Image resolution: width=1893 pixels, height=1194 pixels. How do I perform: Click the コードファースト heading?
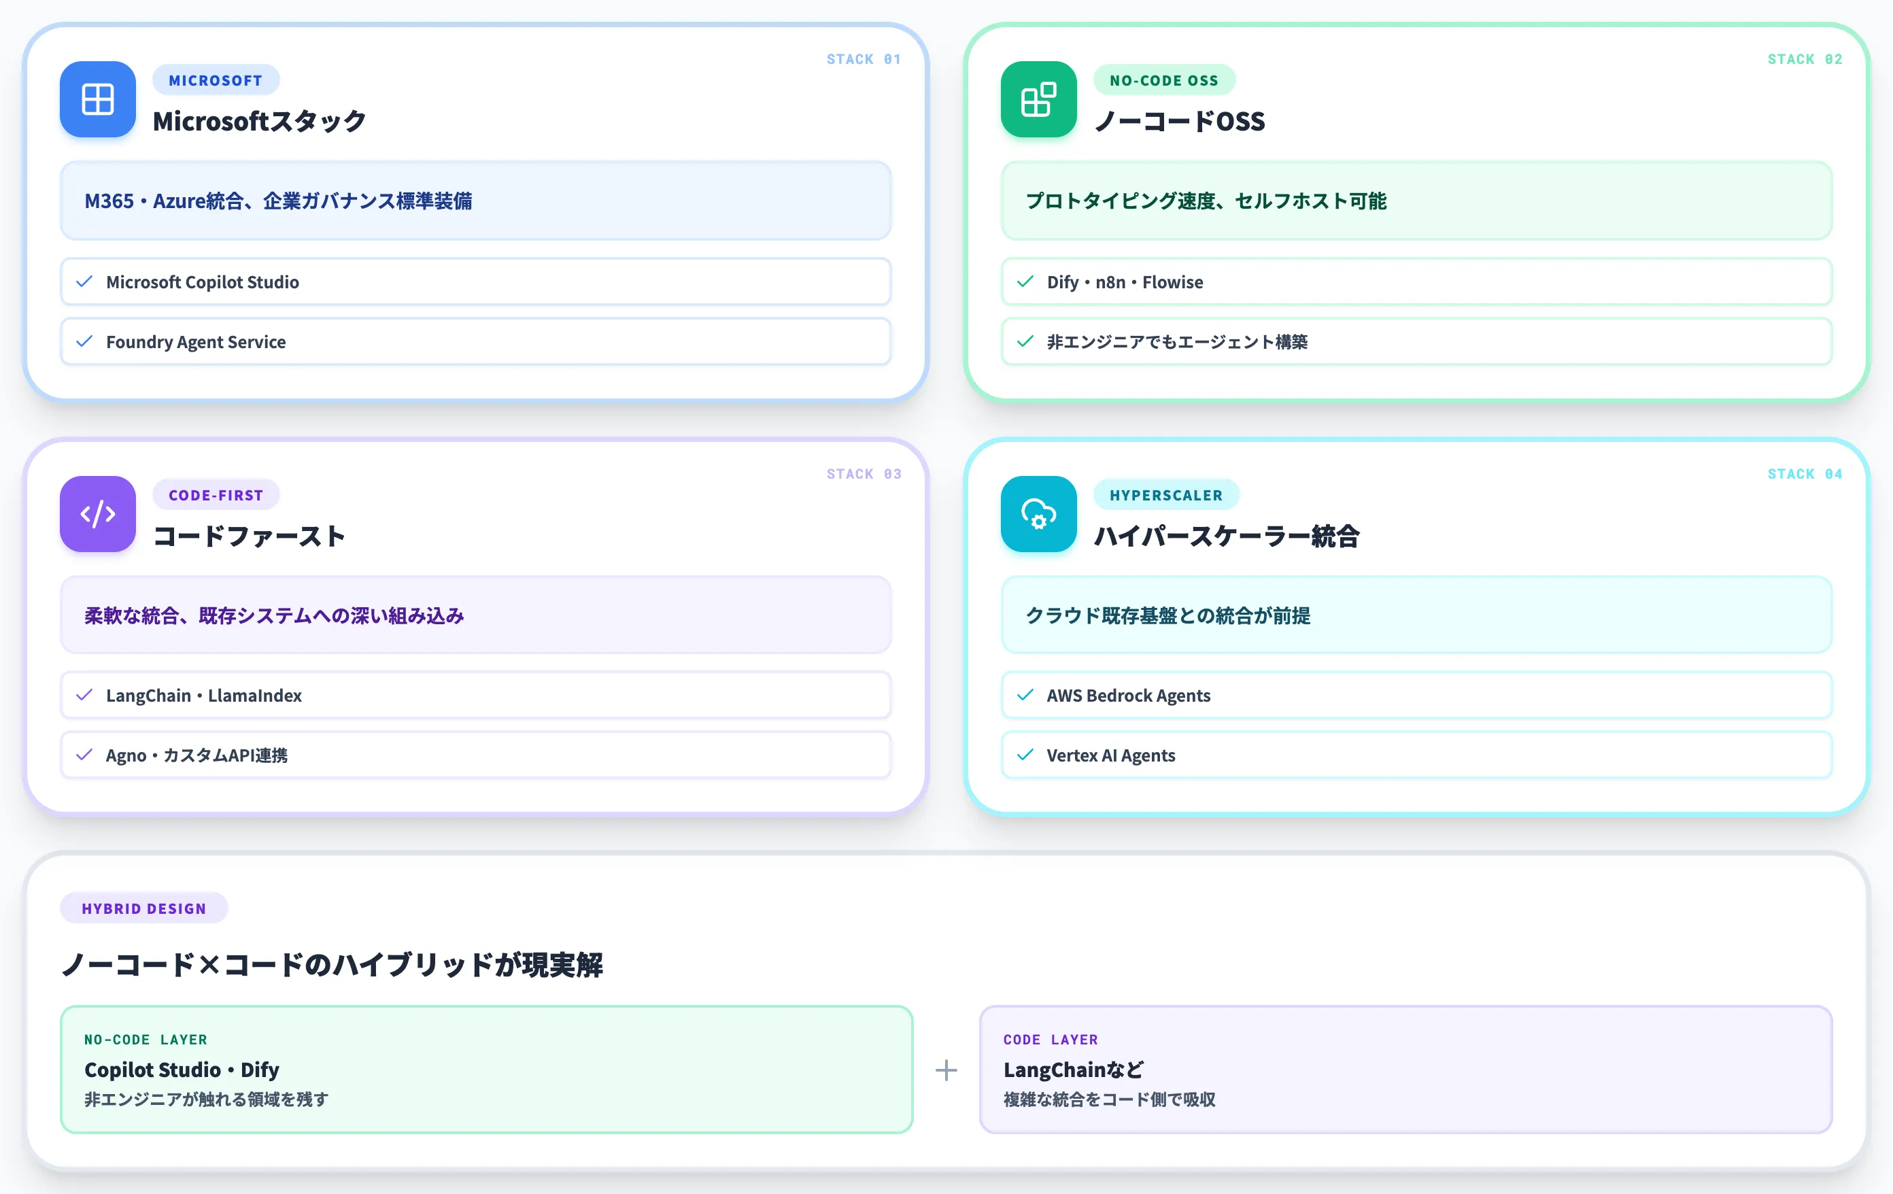coord(249,536)
